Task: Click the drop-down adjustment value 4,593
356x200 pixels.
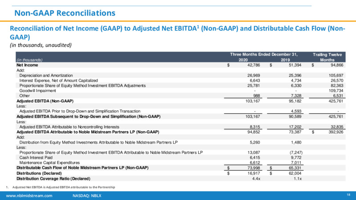Action: click(x=296, y=111)
